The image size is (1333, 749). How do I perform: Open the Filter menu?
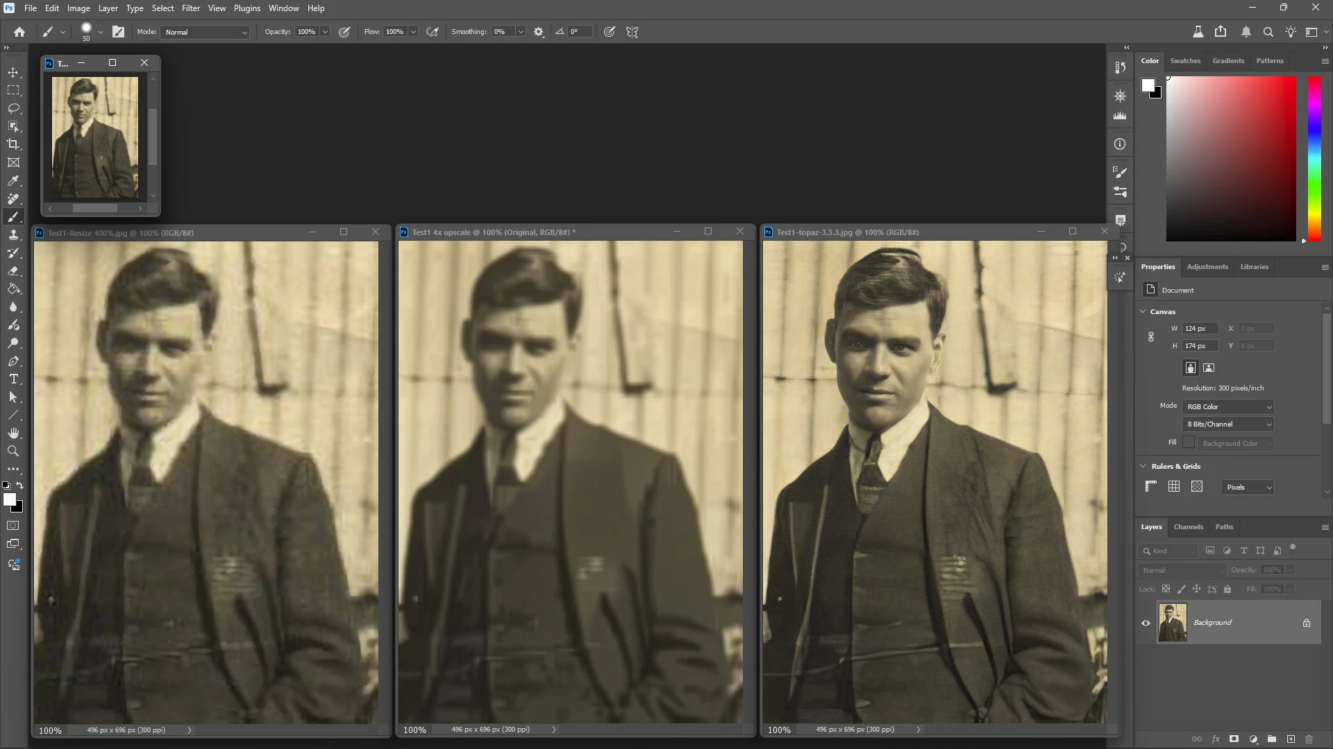click(x=190, y=8)
